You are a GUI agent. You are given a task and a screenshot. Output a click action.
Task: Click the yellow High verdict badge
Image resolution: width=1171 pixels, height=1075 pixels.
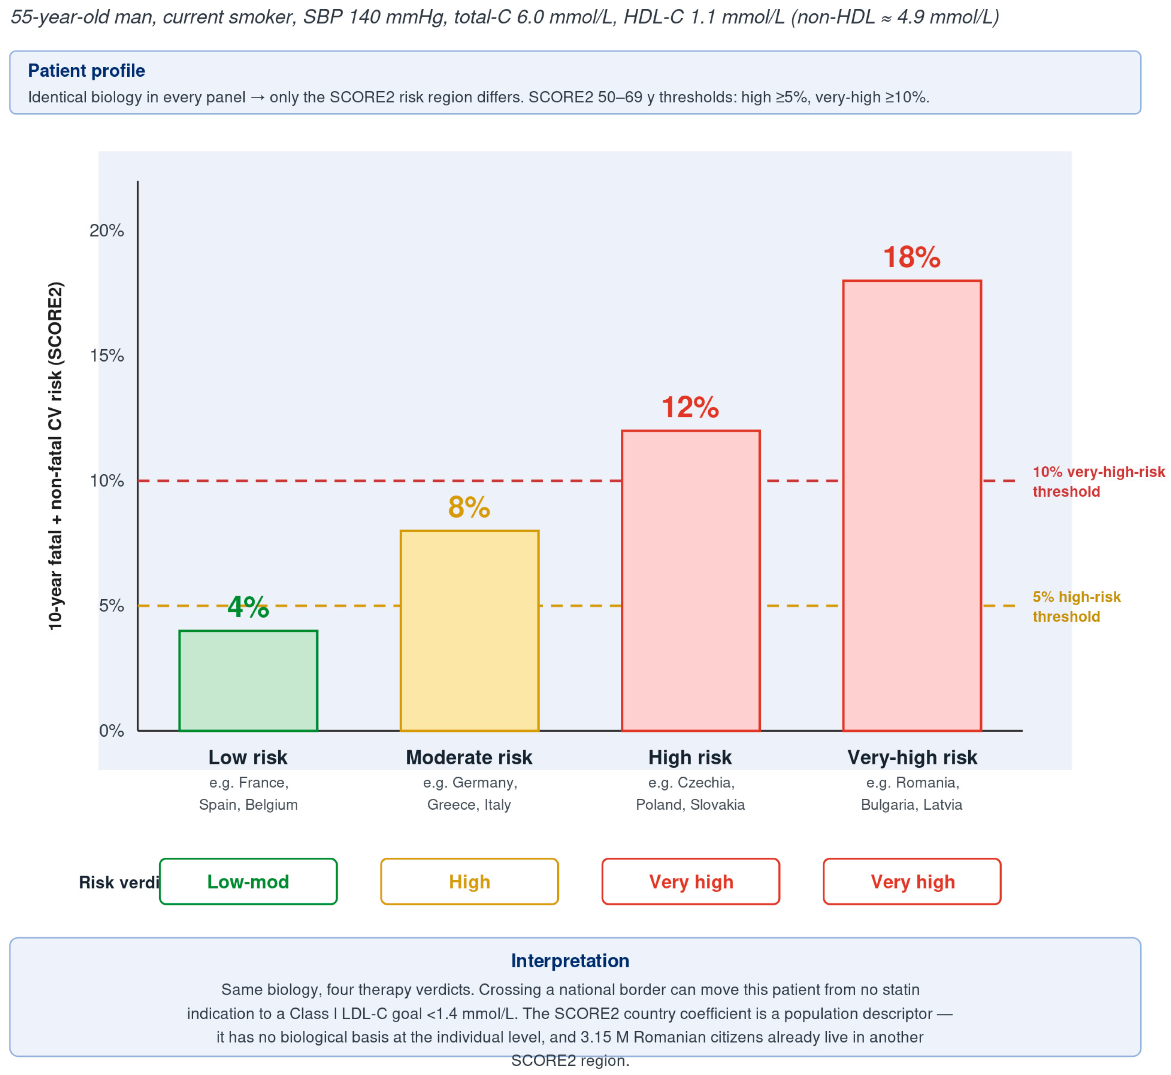[469, 881]
